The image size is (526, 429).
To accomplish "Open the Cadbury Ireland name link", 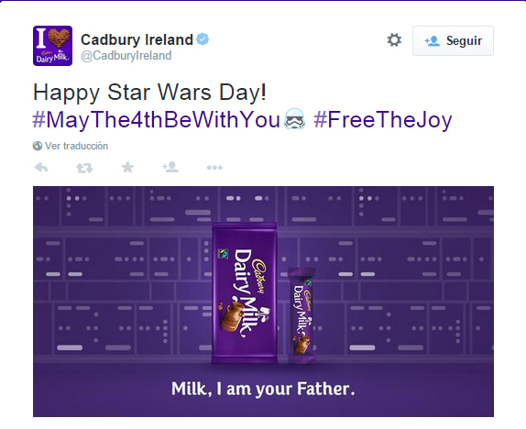I will pyautogui.click(x=137, y=39).
